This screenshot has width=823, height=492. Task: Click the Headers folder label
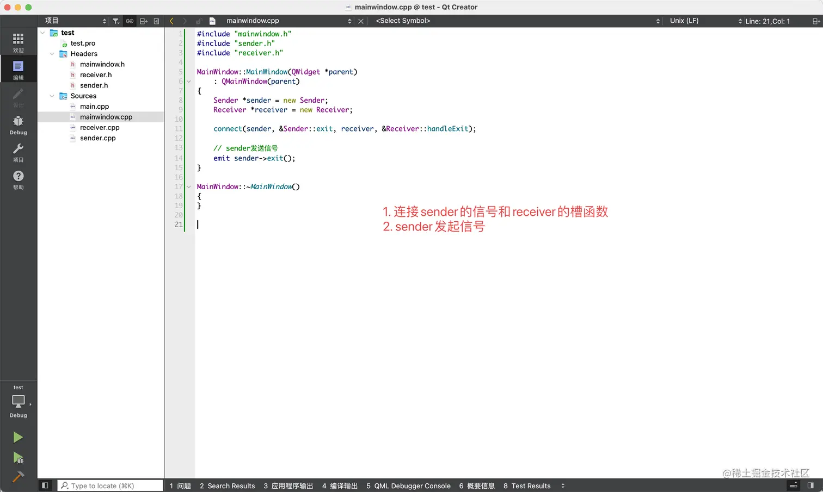84,54
